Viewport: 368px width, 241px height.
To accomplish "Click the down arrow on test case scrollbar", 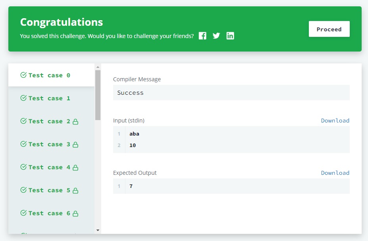I will coord(97,230).
